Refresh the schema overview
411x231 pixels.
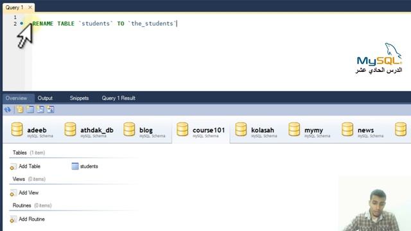[7, 110]
